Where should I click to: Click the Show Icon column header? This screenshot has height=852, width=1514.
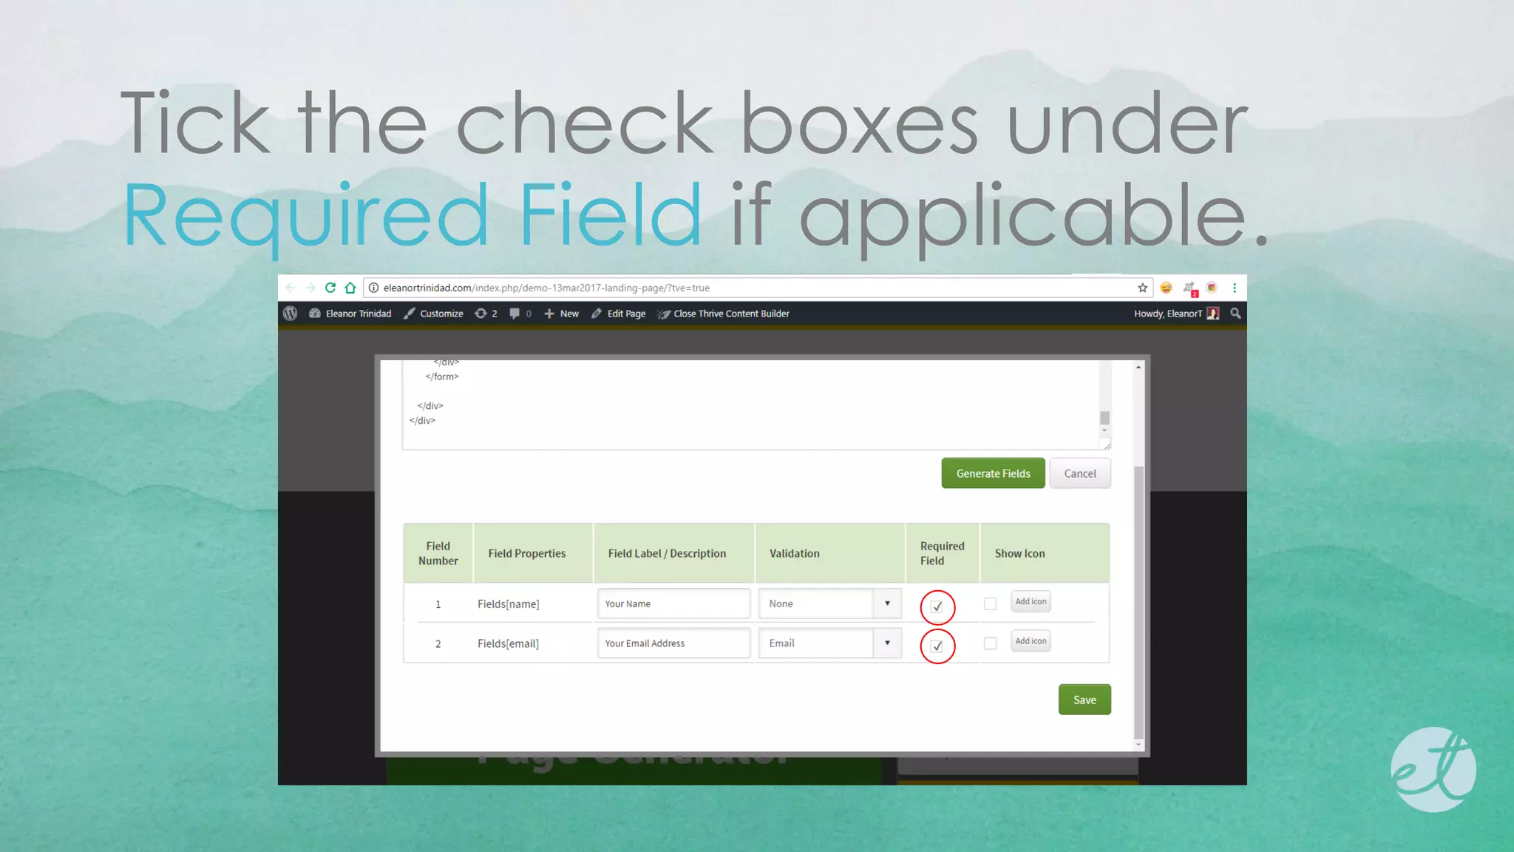pos(1045,553)
